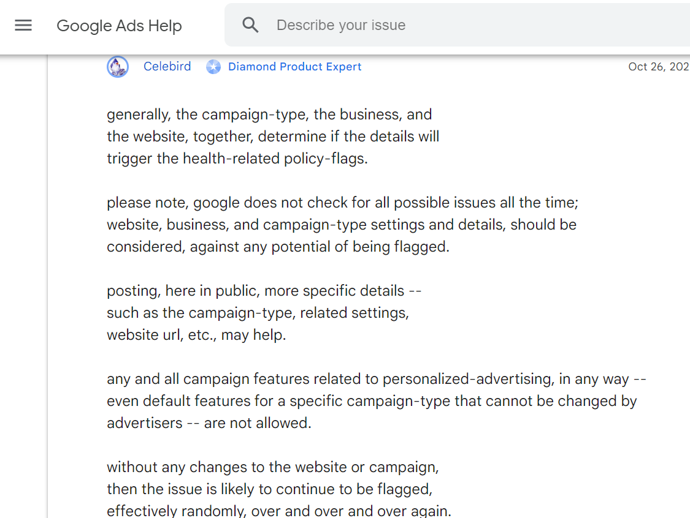Click the line 'advertisers -- are not allowed.'

coord(209,423)
